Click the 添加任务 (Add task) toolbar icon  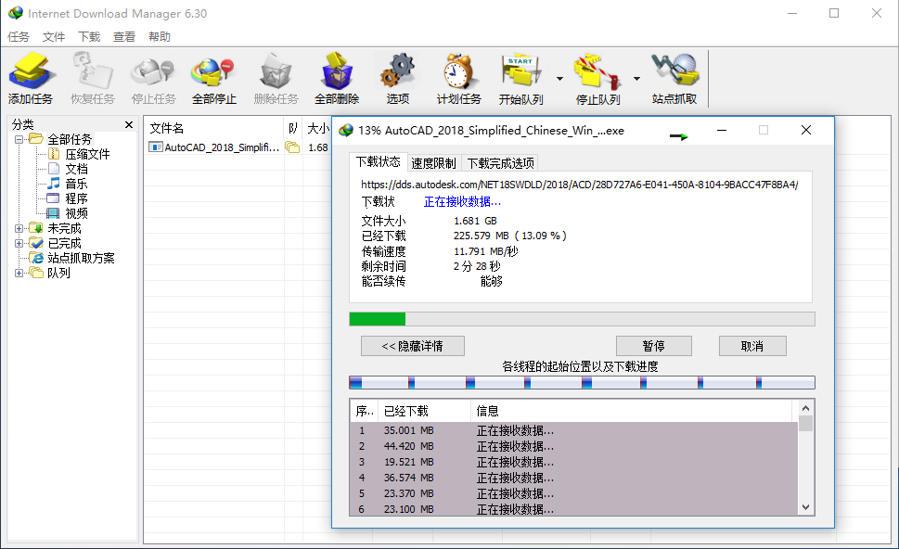click(31, 79)
